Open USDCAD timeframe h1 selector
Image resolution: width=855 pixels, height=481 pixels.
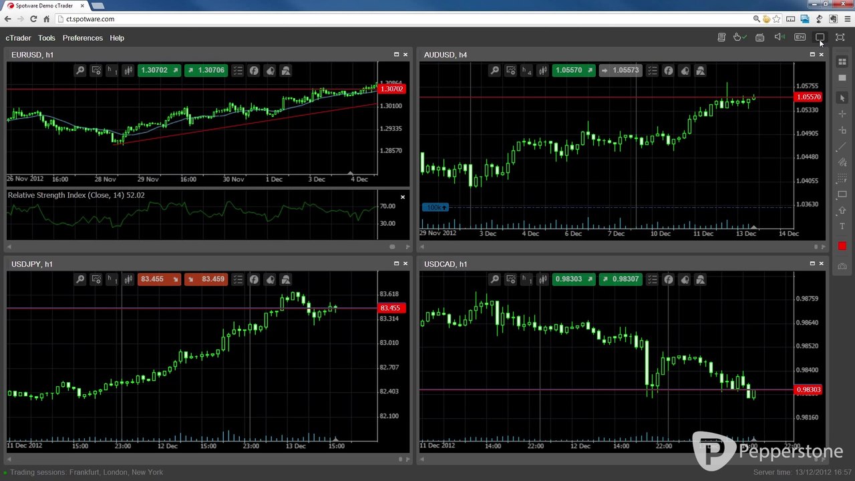click(x=526, y=279)
